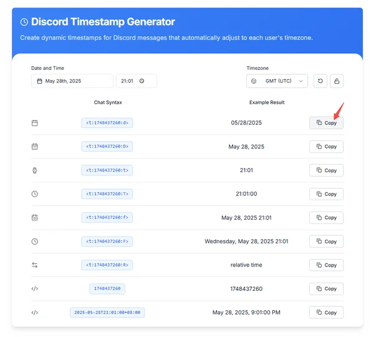Click the calendar icon of the 05/28/2025 row
This screenshot has height=337, width=374.
[x=34, y=123]
